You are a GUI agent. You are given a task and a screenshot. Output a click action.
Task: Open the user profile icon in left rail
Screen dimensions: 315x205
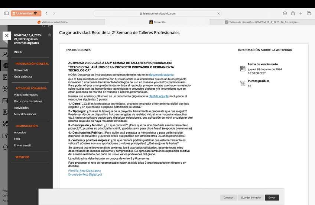[x=5, y=54]
